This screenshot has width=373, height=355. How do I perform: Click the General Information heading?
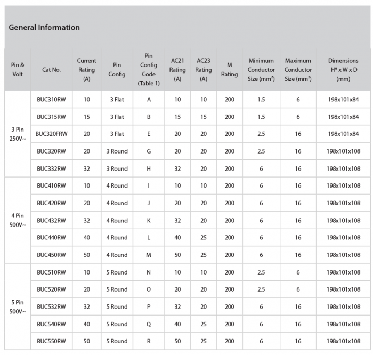[44, 28]
